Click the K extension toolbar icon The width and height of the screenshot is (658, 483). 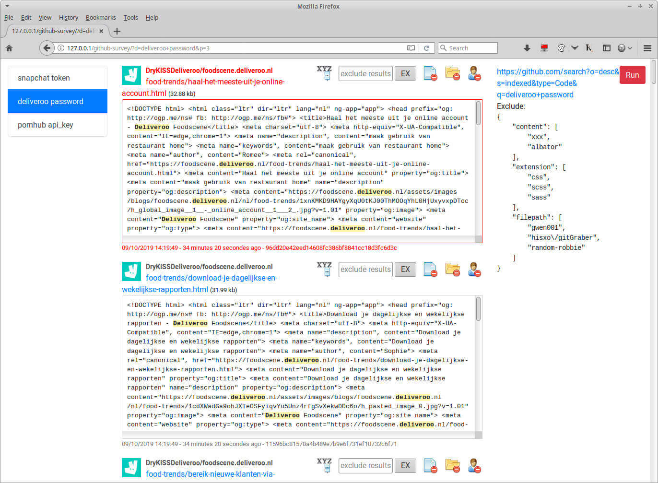click(589, 48)
